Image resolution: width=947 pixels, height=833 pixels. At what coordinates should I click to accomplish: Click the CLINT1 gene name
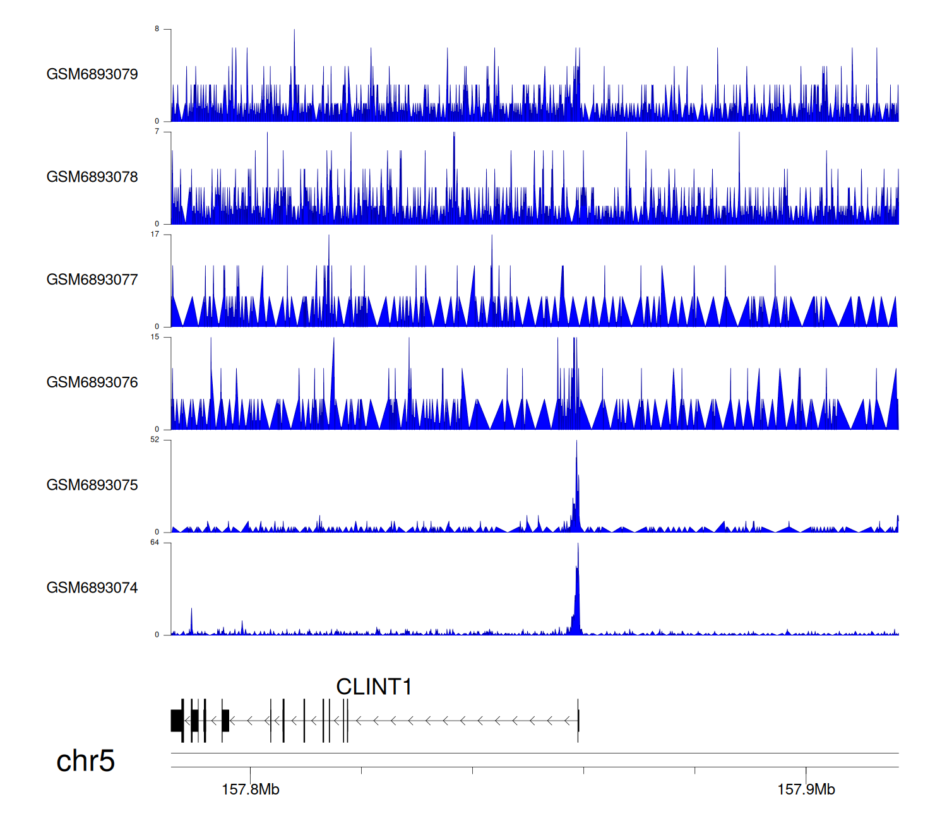coord(374,687)
